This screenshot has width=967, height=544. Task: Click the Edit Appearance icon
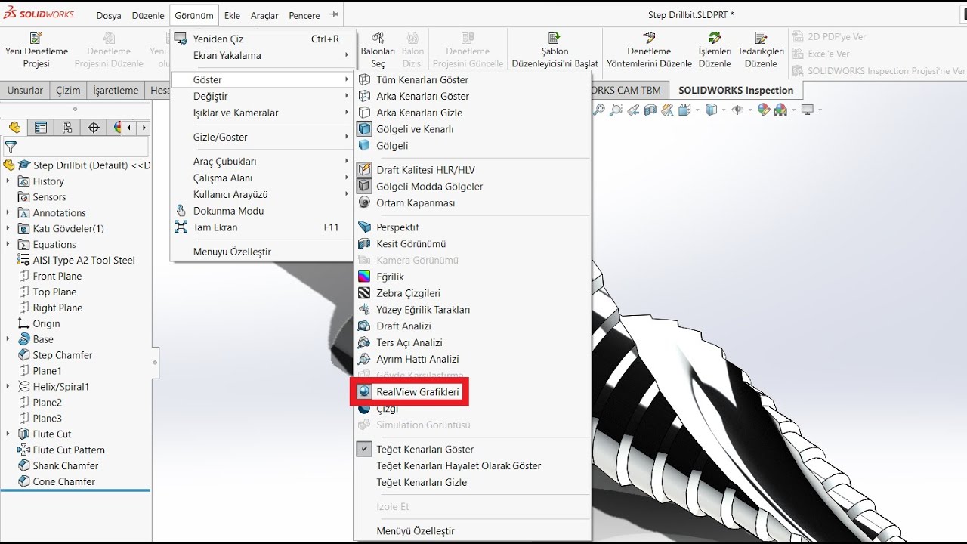[764, 110]
